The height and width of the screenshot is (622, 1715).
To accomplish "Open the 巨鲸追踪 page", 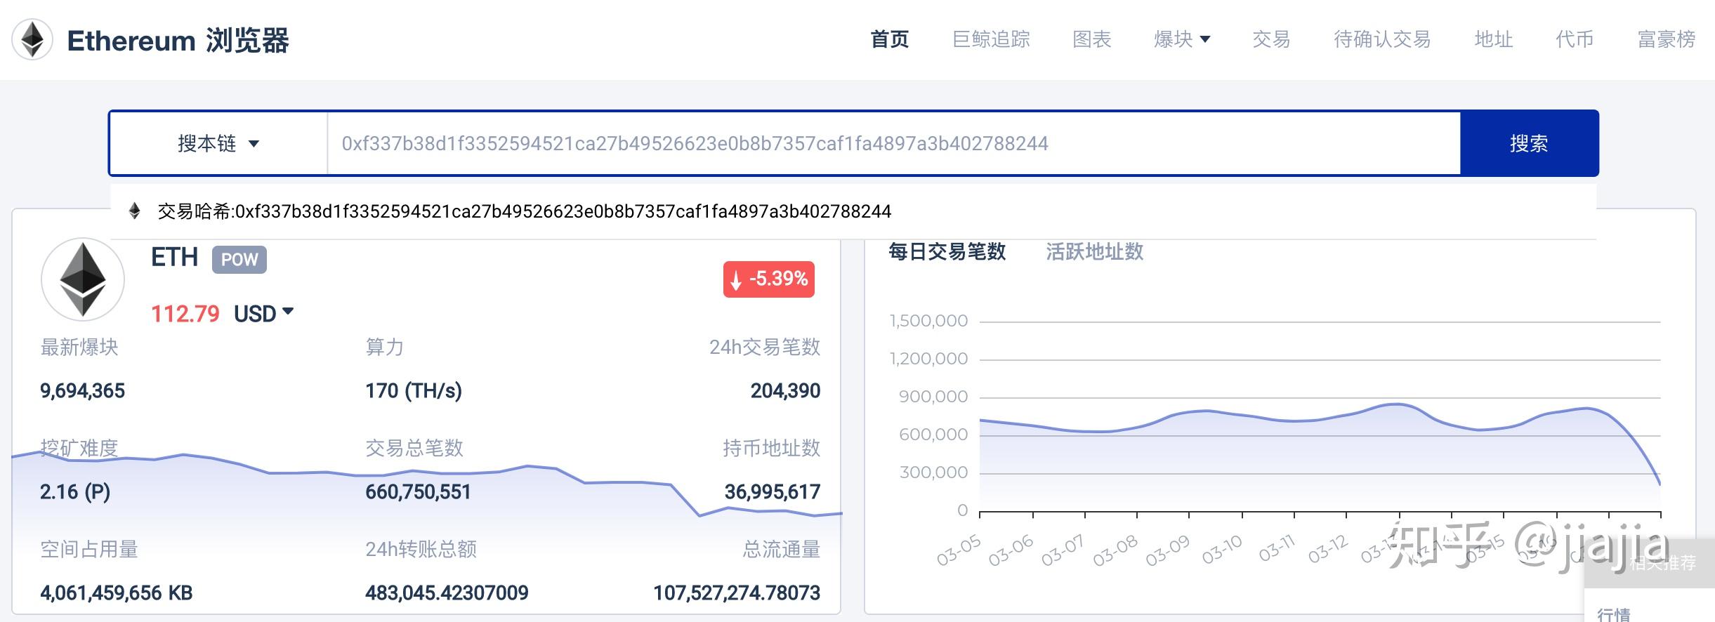I will tap(991, 39).
